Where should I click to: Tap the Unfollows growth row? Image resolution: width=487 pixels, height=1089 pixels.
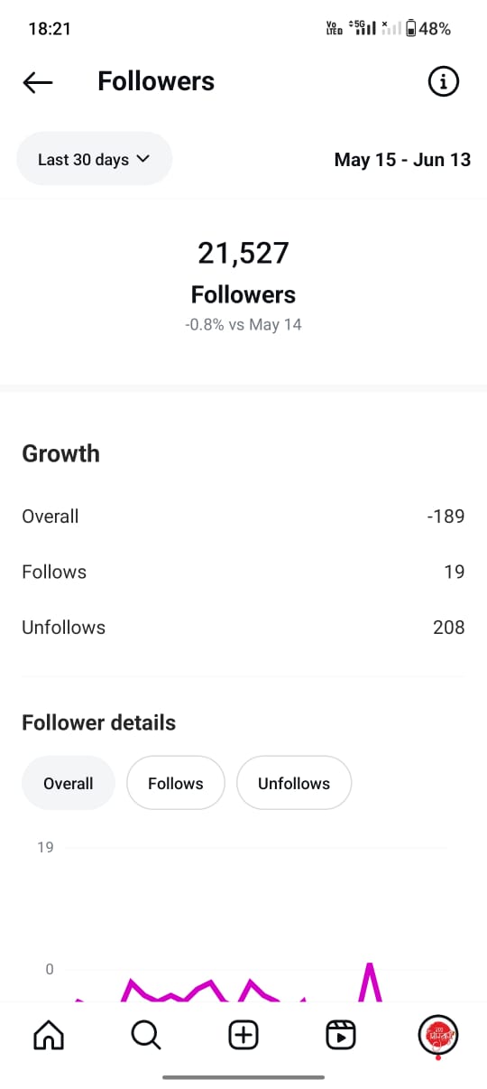(243, 628)
